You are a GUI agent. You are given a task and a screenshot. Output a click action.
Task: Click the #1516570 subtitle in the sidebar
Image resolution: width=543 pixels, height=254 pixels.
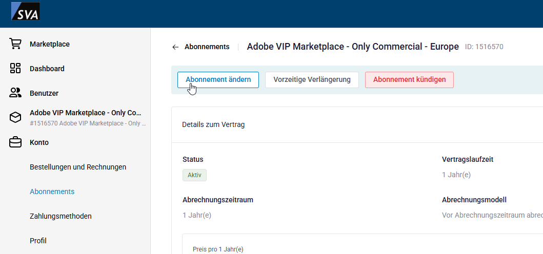tap(88, 123)
